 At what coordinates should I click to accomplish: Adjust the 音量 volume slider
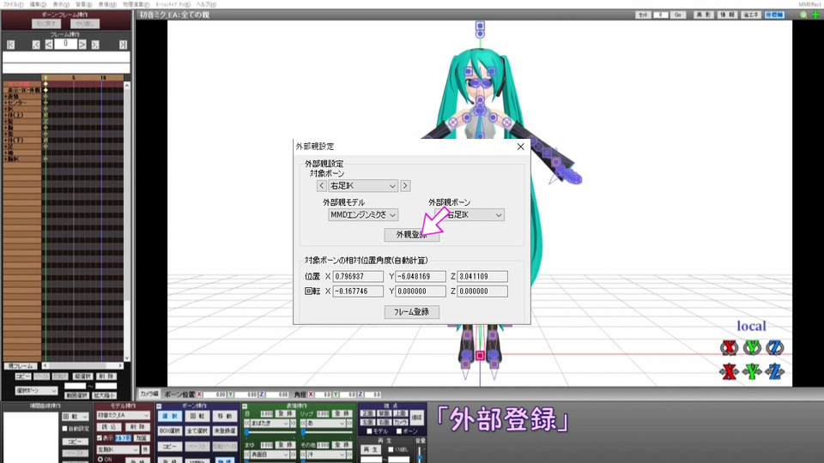click(x=420, y=454)
